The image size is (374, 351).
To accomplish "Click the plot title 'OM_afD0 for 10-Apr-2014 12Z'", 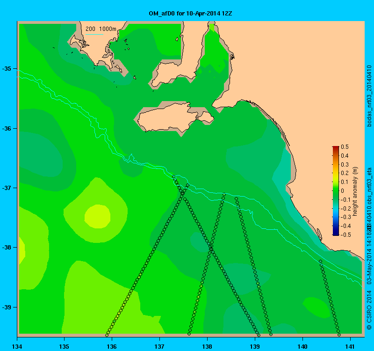I will tap(190, 14).
